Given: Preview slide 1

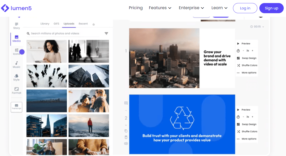Looking at the screenshot, I should [244, 44].
